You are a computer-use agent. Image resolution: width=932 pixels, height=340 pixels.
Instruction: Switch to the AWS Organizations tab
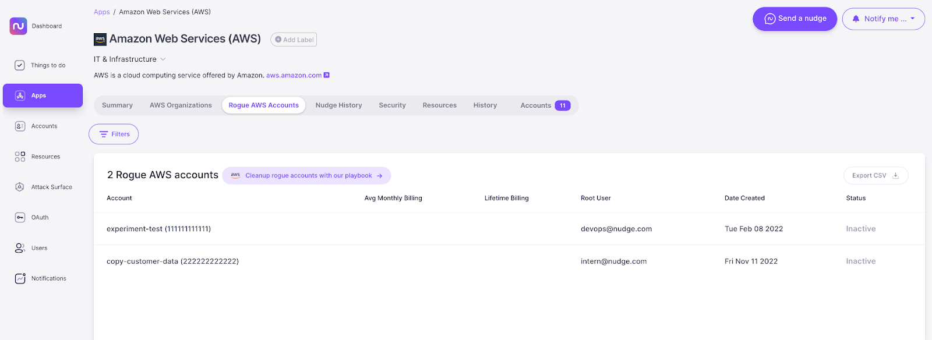coord(181,105)
